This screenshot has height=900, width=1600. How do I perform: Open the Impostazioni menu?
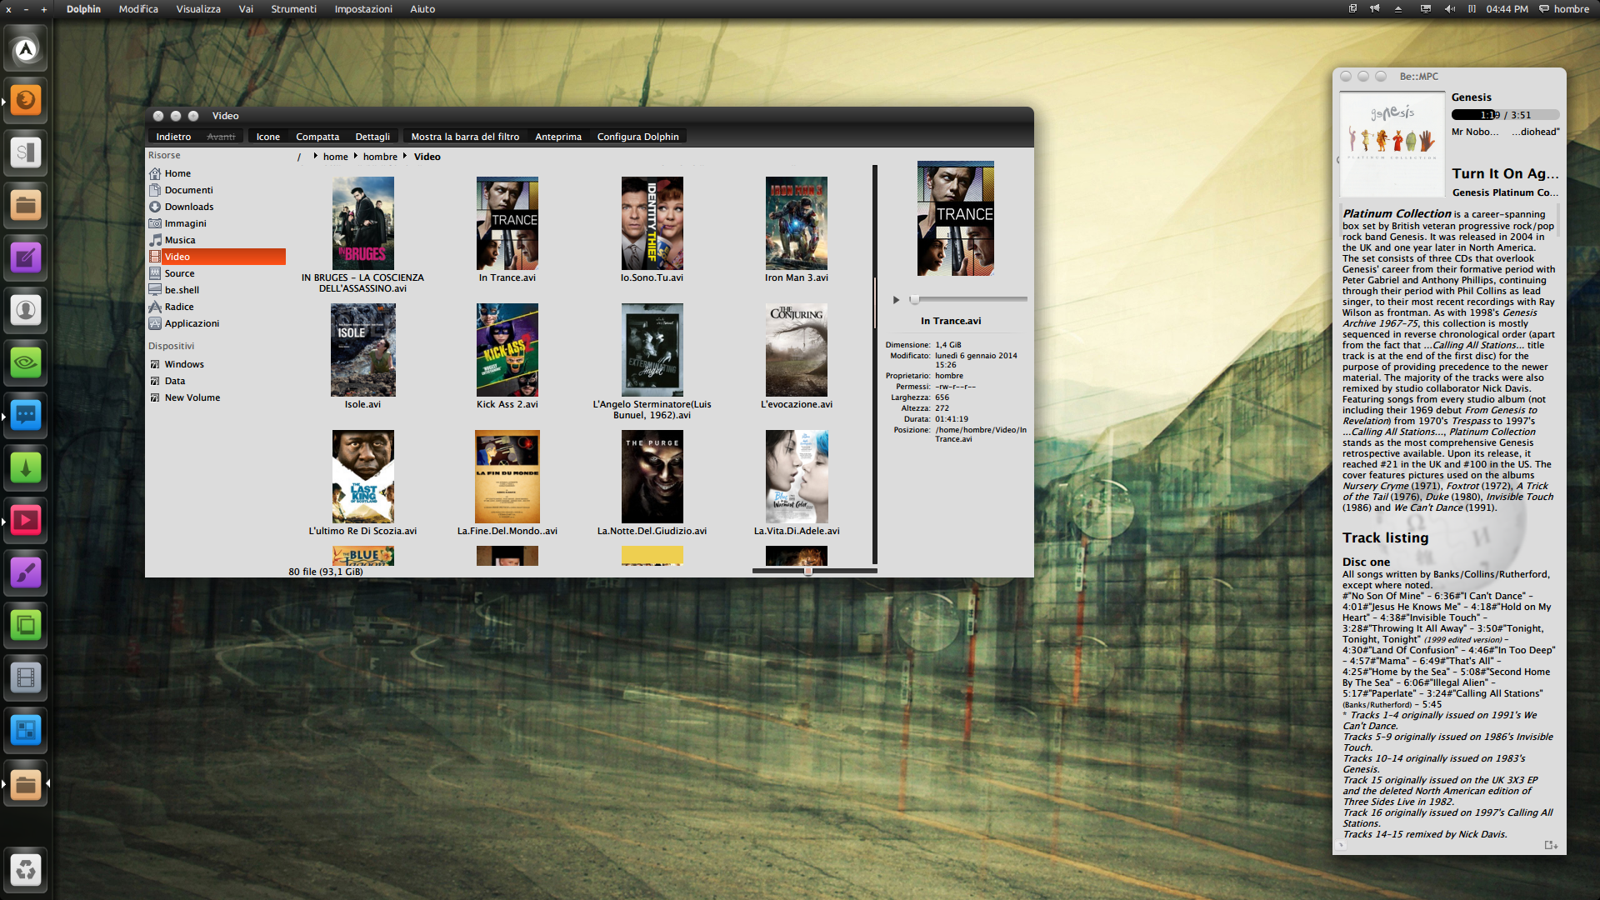[x=363, y=9]
